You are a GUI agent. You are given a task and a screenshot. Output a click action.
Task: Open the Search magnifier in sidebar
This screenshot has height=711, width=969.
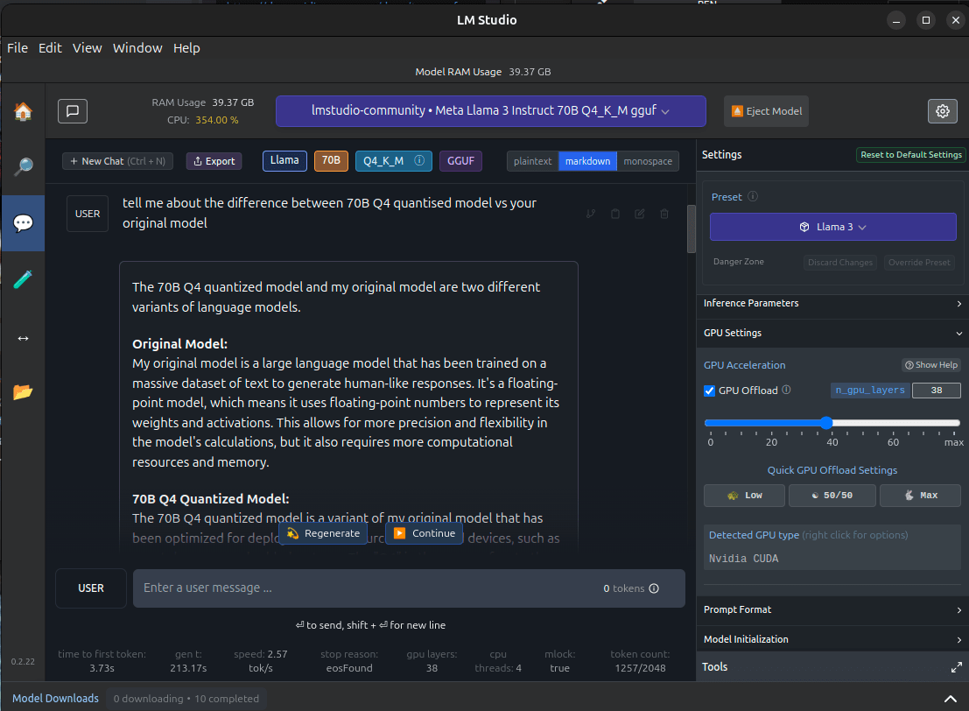[x=23, y=165]
